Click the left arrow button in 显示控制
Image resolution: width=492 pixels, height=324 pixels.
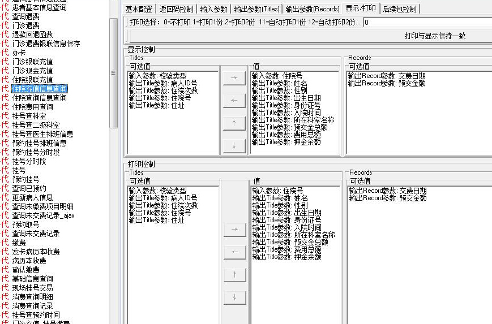(234, 101)
